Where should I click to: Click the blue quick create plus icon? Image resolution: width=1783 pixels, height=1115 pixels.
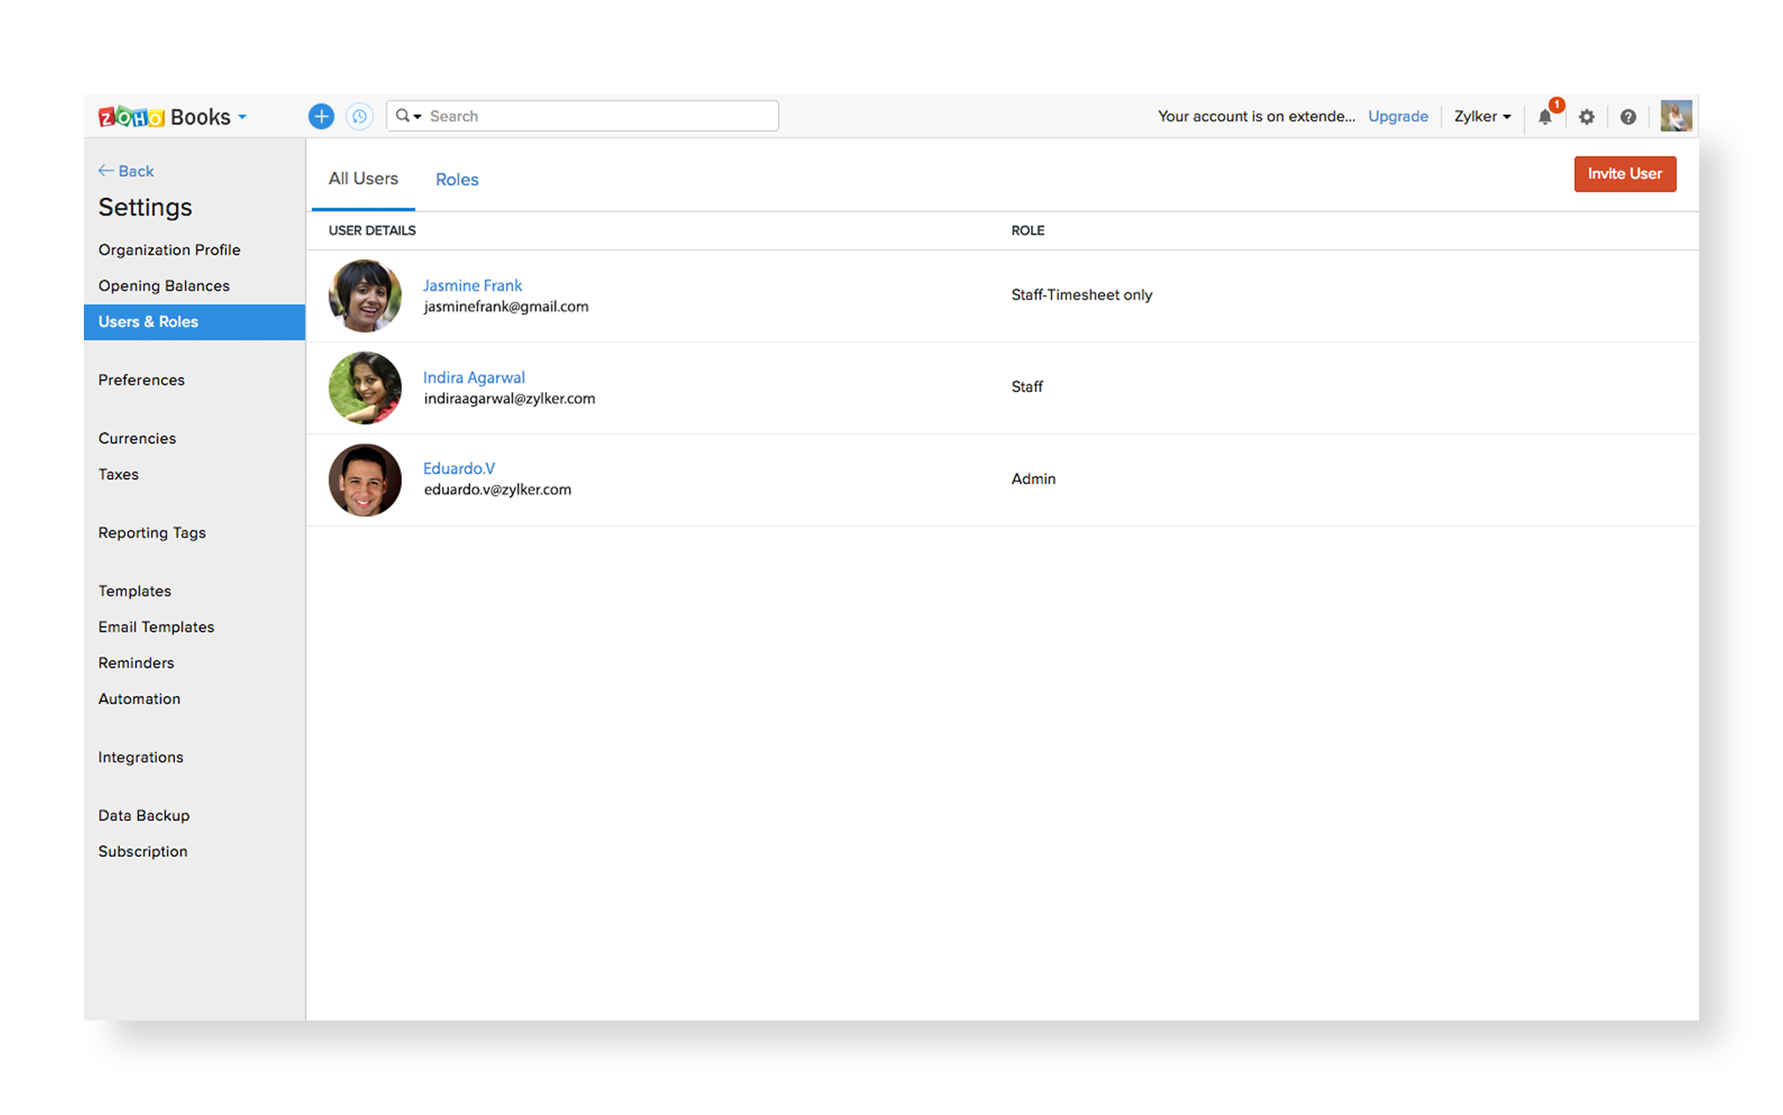(x=321, y=117)
